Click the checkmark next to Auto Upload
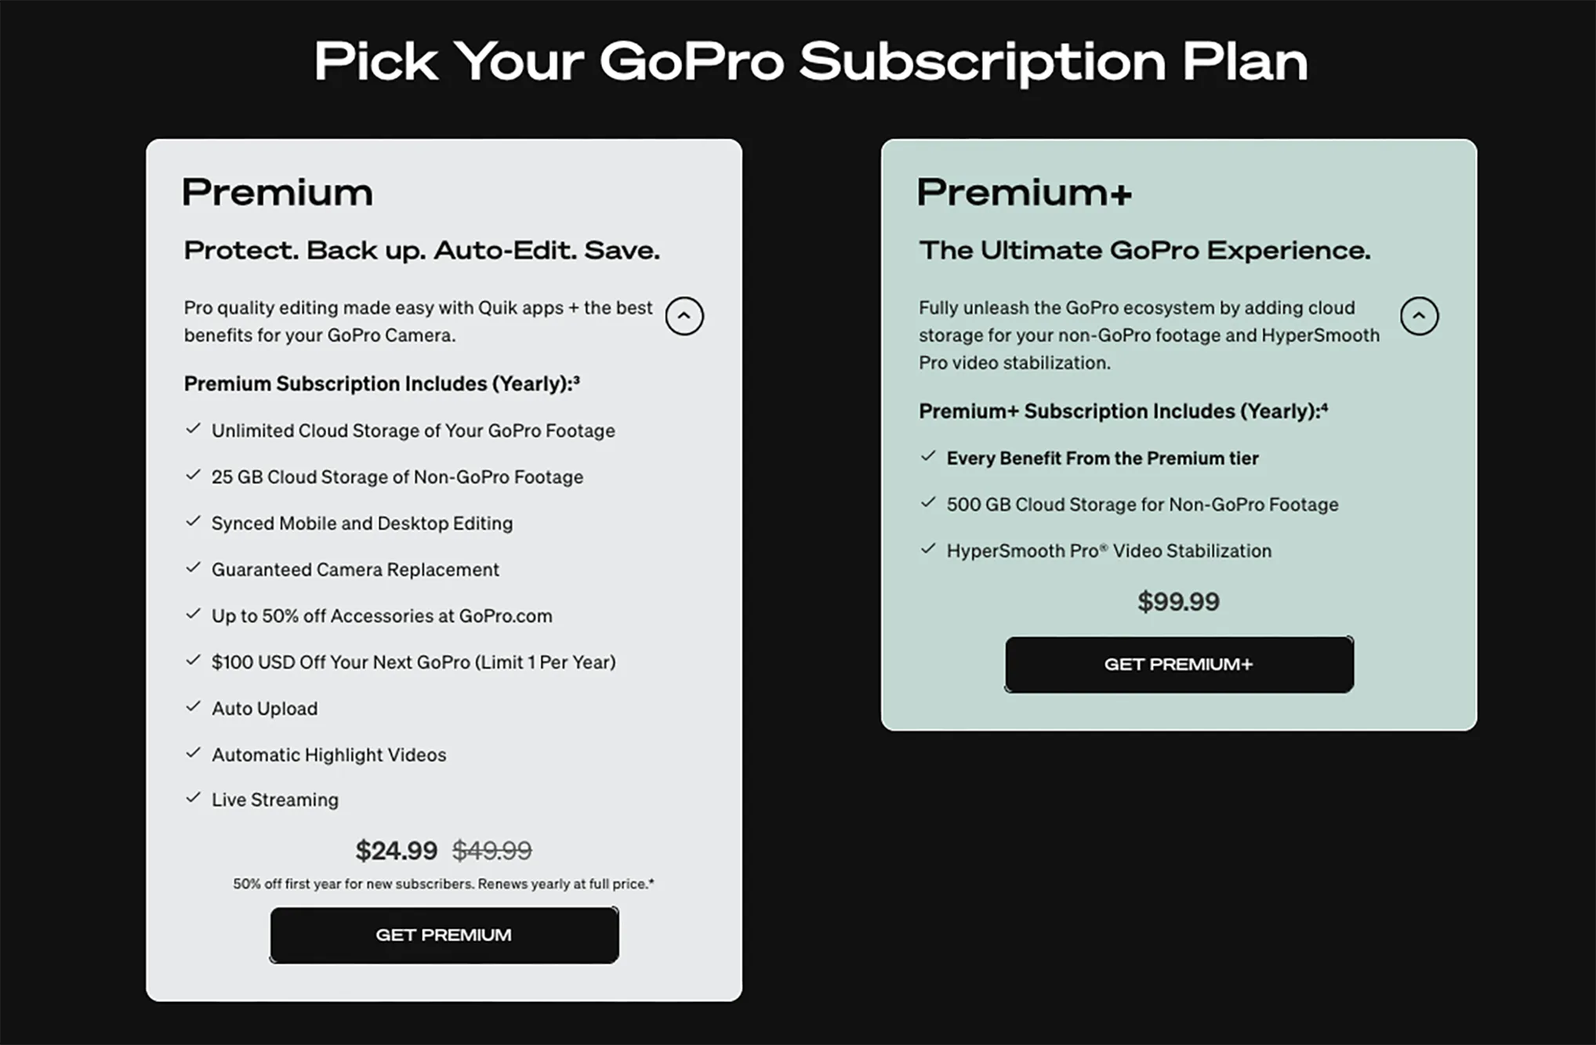Screen dimensions: 1596x1045 [193, 707]
